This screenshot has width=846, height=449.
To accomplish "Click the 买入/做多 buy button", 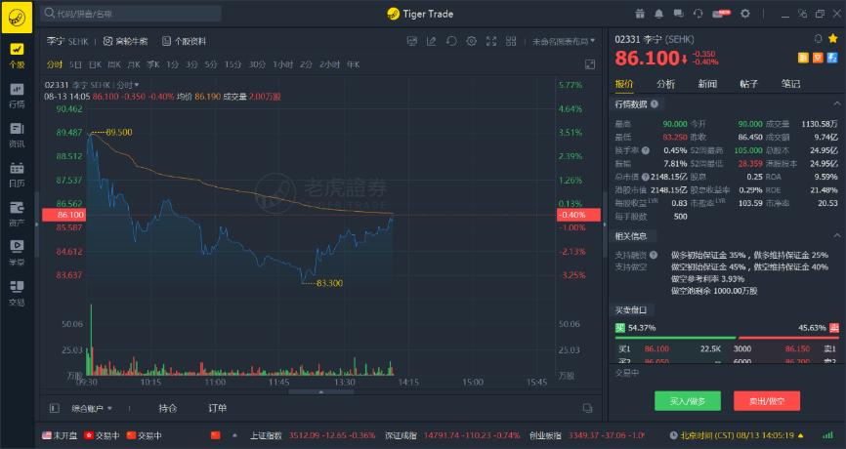I will [688, 401].
